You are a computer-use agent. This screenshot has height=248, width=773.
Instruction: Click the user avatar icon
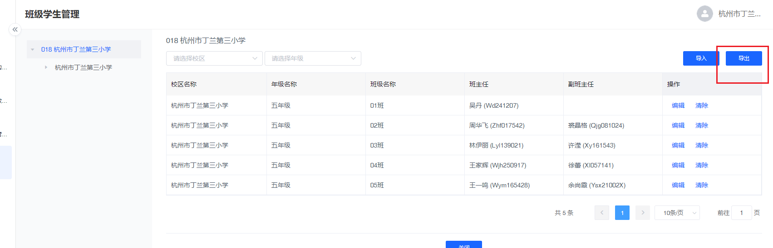click(x=704, y=14)
